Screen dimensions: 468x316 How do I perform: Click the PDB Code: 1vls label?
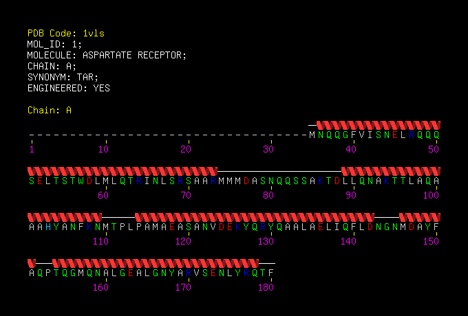66,33
